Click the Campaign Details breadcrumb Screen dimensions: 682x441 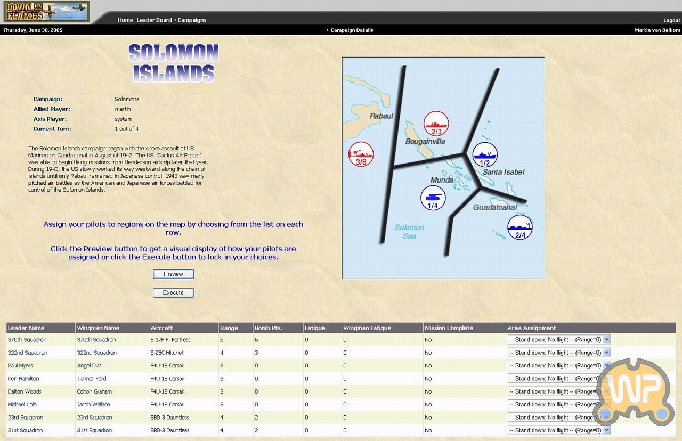351,30
